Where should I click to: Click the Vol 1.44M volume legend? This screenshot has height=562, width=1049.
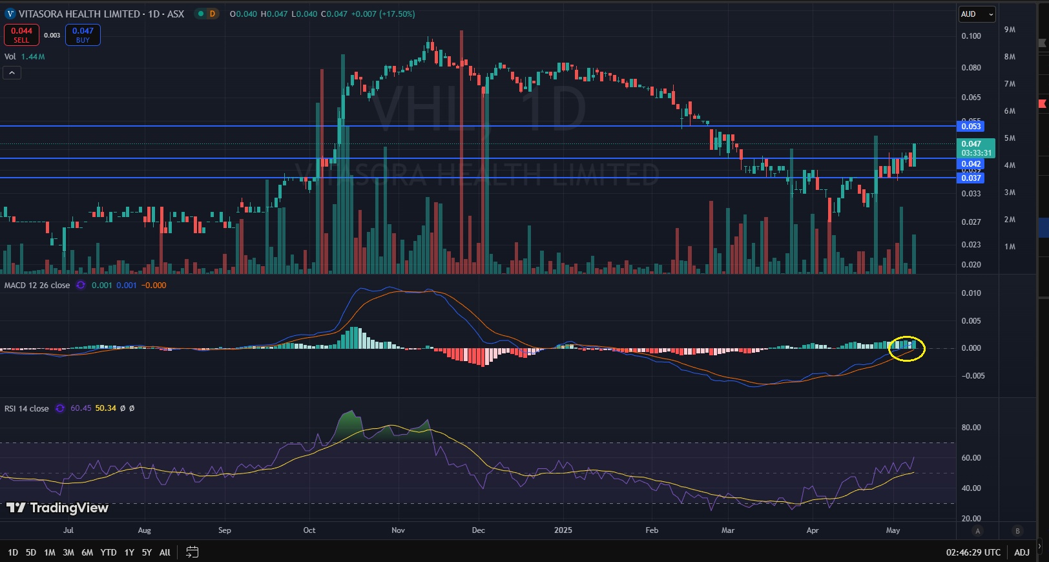pos(25,57)
